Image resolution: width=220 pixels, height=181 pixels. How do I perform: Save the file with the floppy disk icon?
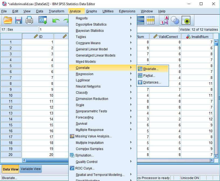tap(19, 20)
